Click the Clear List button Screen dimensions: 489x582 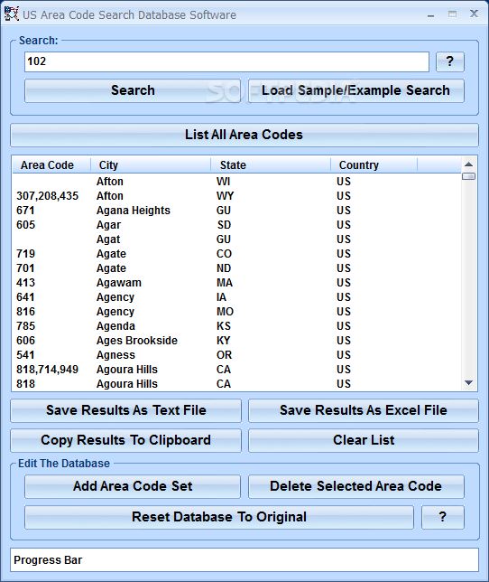(364, 441)
